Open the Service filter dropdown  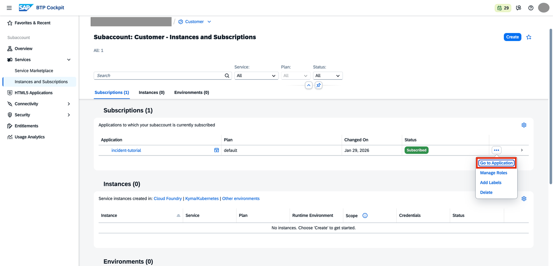click(256, 76)
